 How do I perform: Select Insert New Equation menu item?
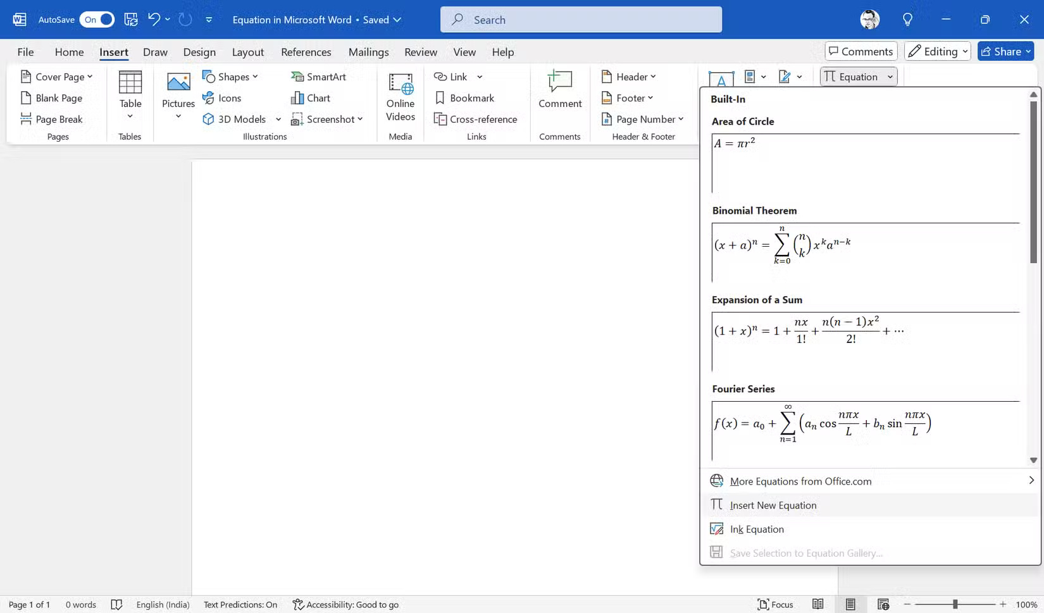pos(773,505)
